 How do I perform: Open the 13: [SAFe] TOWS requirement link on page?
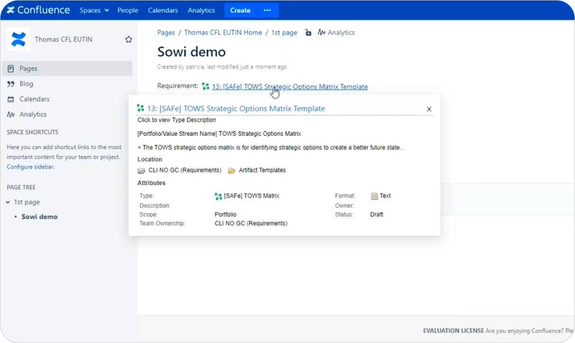coord(290,87)
